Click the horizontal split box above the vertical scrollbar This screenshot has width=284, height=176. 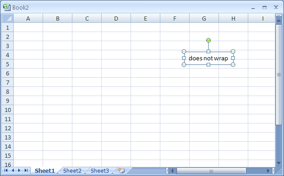click(279, 16)
